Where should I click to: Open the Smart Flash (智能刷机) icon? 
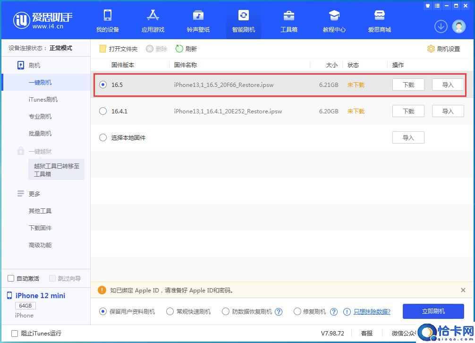click(244, 15)
